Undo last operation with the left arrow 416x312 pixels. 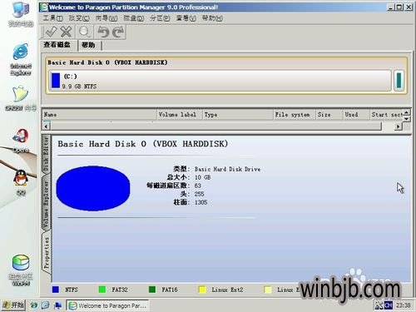pyautogui.click(x=103, y=32)
